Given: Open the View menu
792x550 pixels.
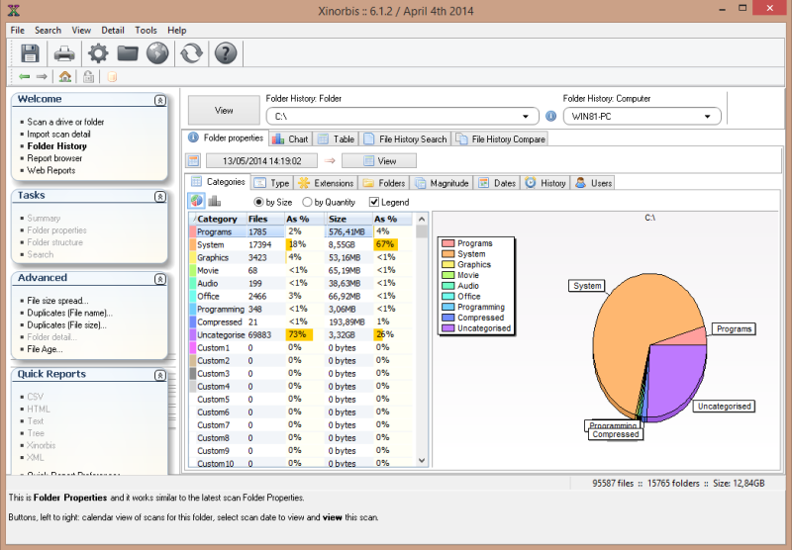Looking at the screenshot, I should tap(81, 31).
